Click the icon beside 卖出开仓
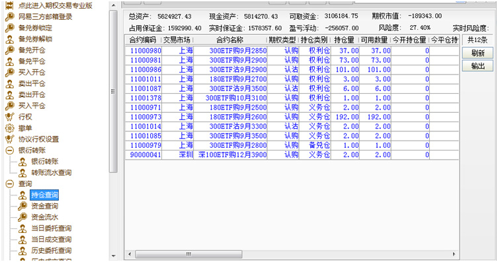Screen dimensions: 498x262 (10, 95)
